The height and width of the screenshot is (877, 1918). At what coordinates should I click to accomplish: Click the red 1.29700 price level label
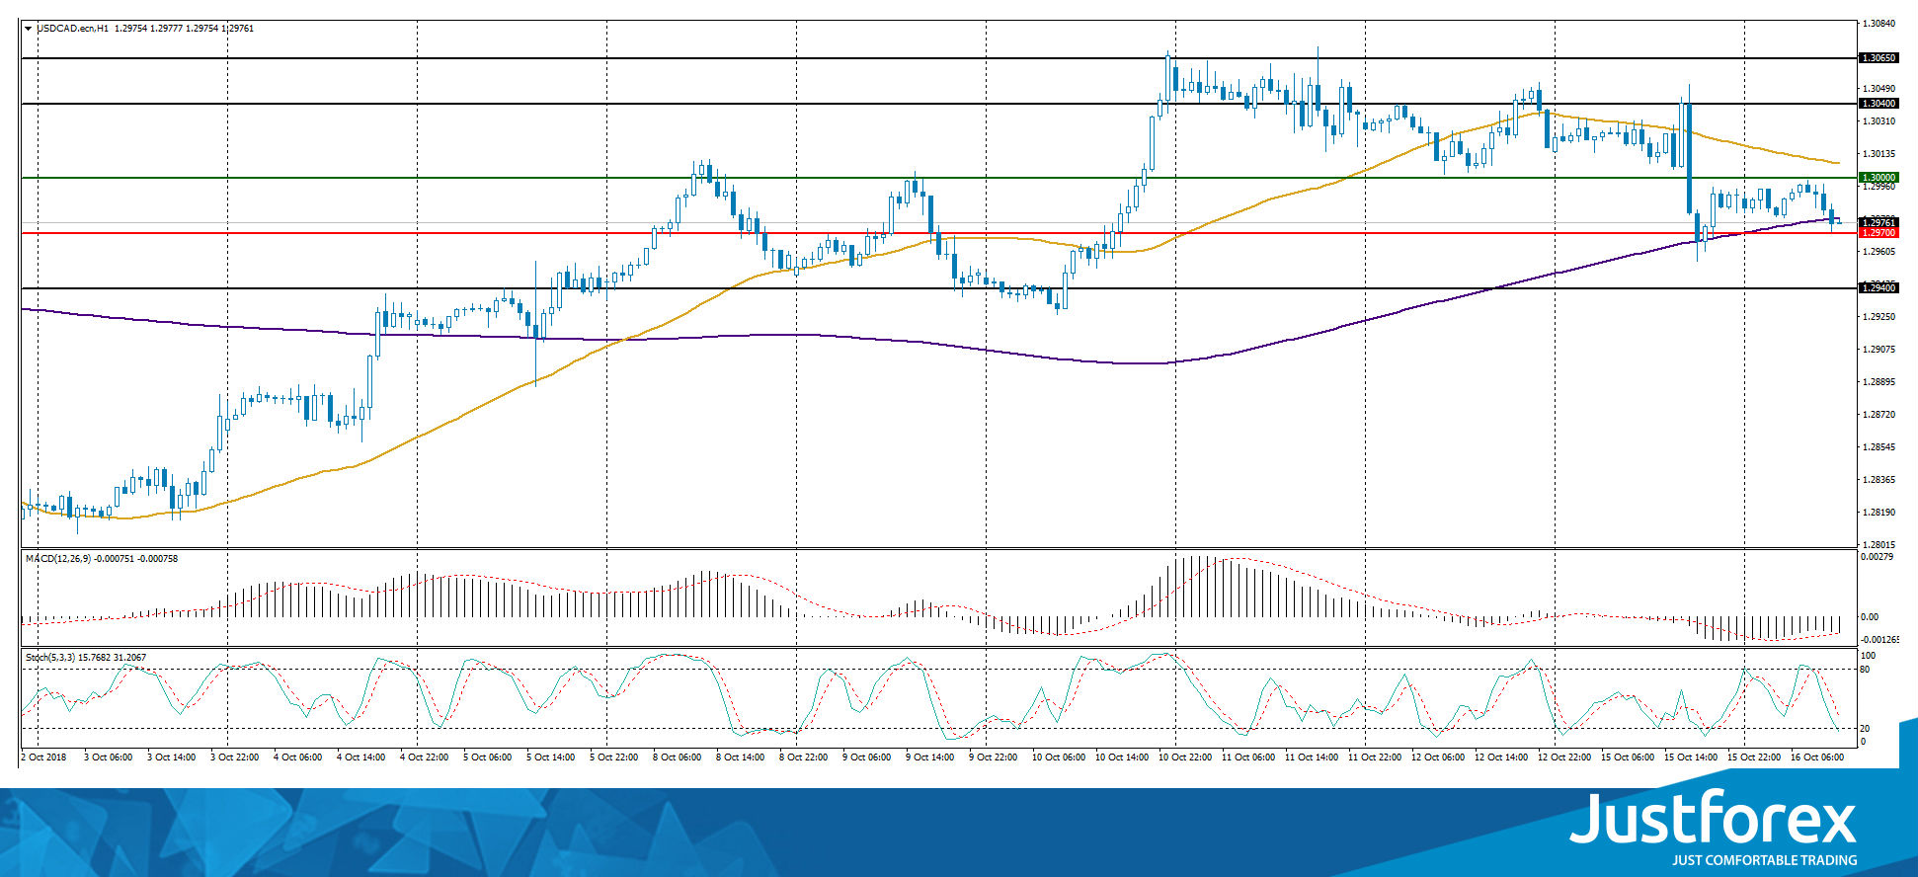click(1878, 233)
